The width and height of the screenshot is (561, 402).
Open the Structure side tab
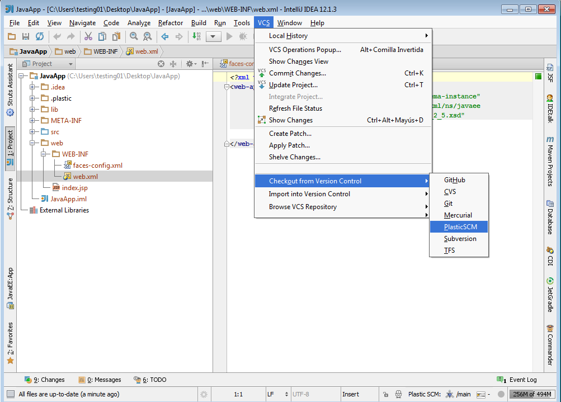10,198
